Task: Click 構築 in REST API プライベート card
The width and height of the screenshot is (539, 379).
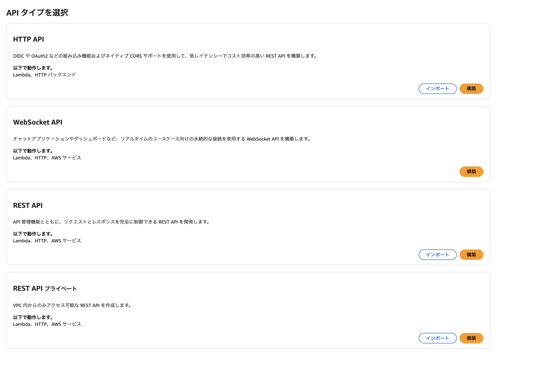Action: 471,338
